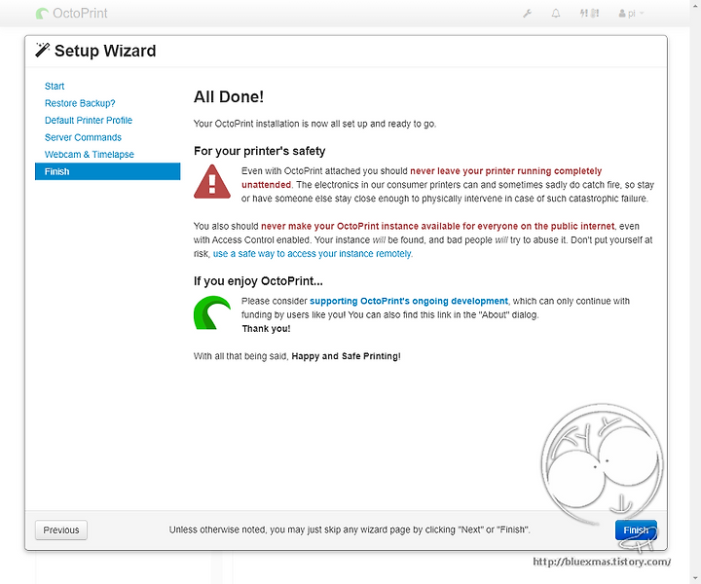Click the red unattended-printer warning text

422,178
